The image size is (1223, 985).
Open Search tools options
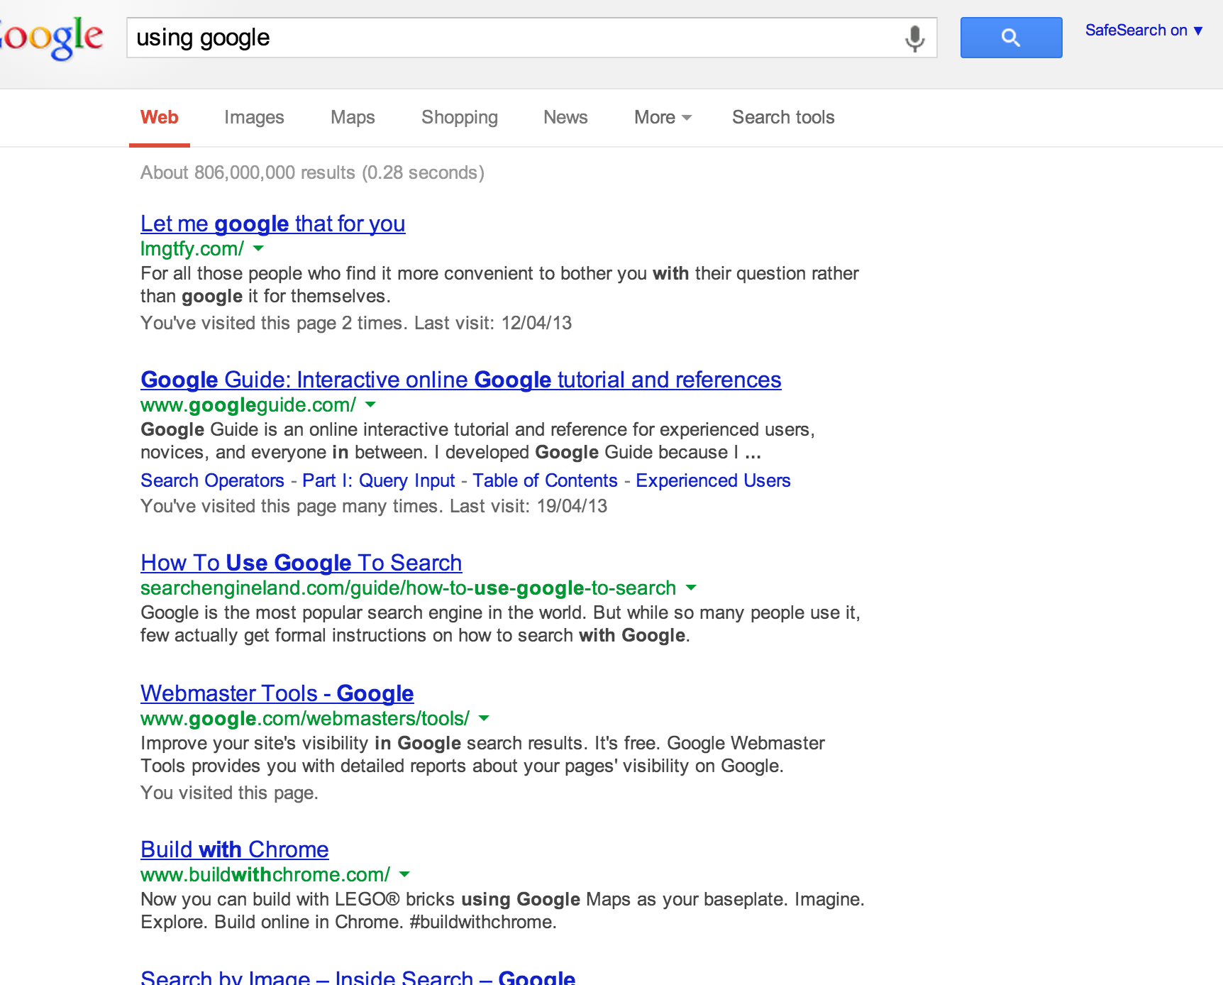(x=783, y=118)
